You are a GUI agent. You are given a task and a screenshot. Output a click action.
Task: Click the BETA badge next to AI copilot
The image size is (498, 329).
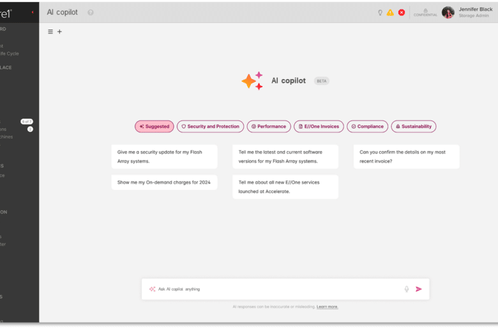pyautogui.click(x=321, y=81)
